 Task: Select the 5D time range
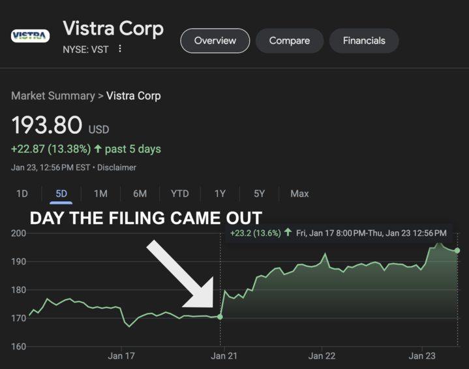point(61,193)
